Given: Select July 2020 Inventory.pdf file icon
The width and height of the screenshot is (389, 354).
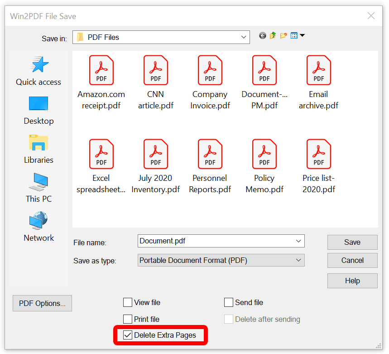Looking at the screenshot, I should click(155, 154).
